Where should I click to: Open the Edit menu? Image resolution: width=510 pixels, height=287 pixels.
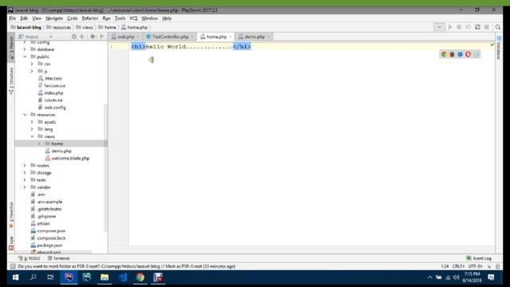point(24,18)
